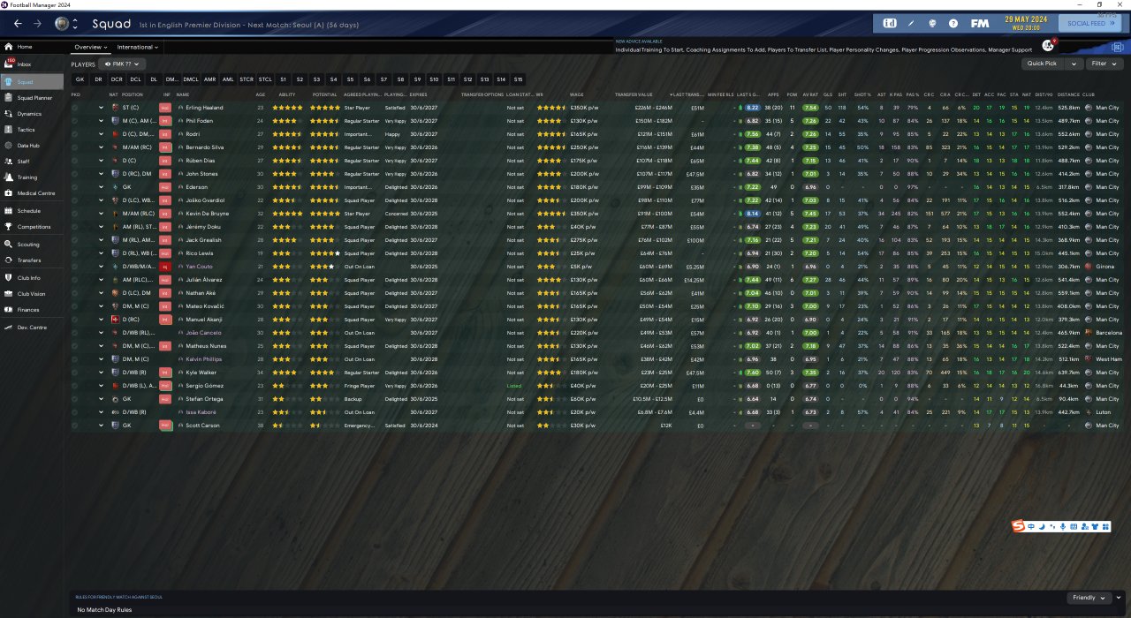Expand the selection chevron for Erling Haaland

click(x=101, y=108)
